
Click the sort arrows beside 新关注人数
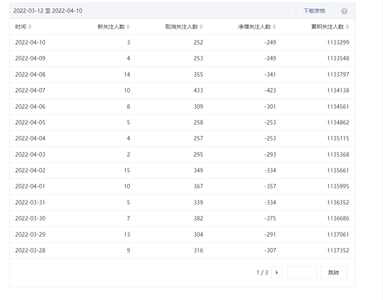(128, 27)
